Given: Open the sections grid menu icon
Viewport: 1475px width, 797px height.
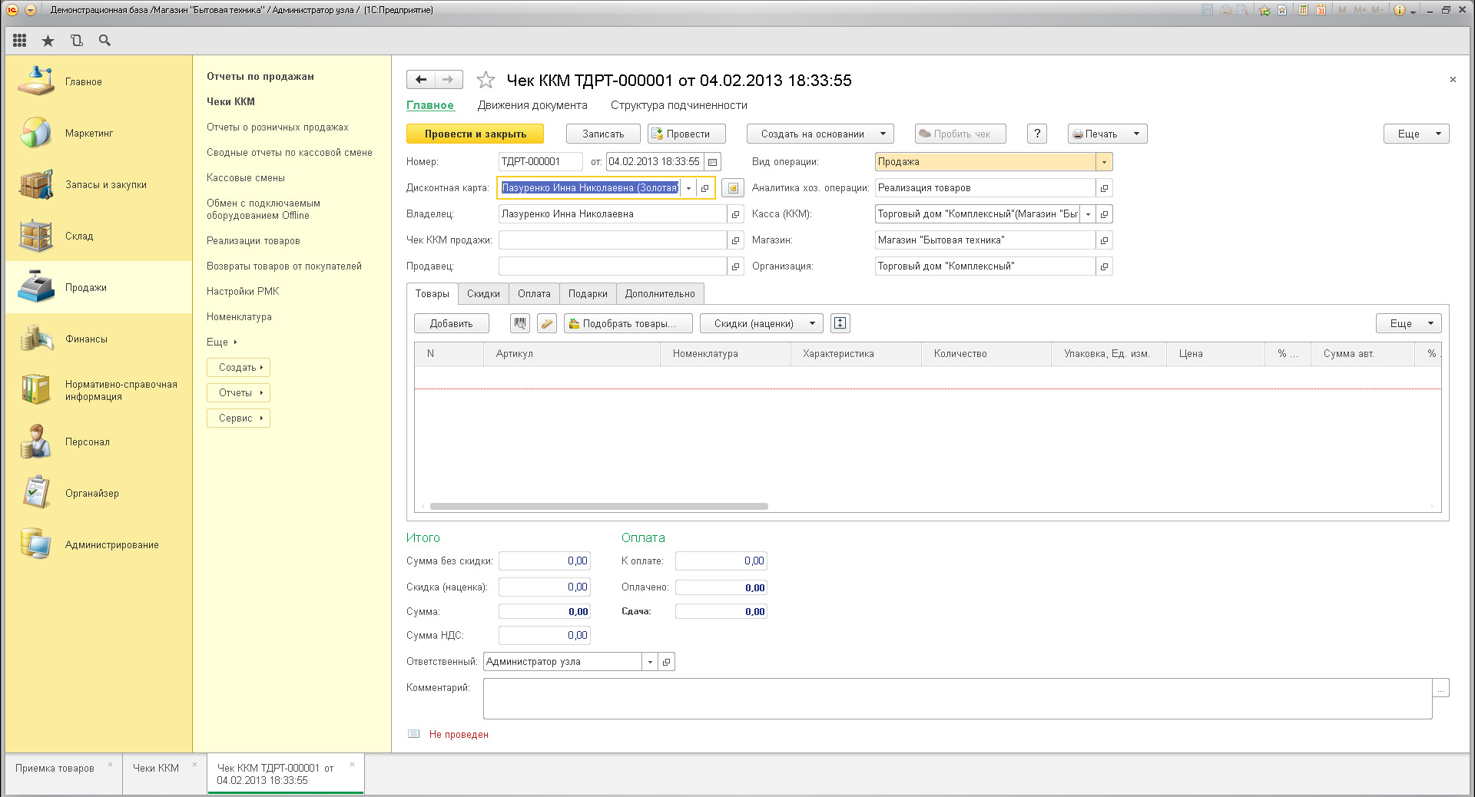Looking at the screenshot, I should [x=19, y=41].
